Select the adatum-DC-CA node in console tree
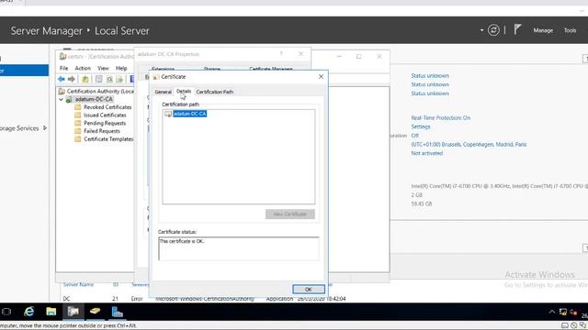This screenshot has width=588, height=330. (94, 99)
